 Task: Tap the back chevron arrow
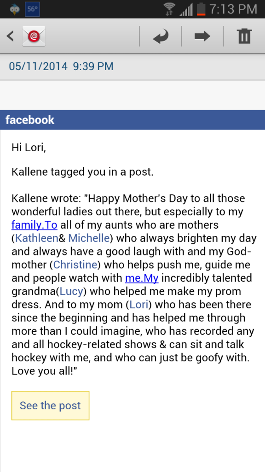point(10,36)
